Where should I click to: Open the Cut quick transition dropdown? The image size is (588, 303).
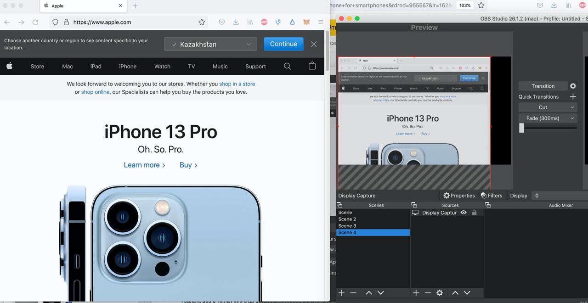tap(548, 107)
